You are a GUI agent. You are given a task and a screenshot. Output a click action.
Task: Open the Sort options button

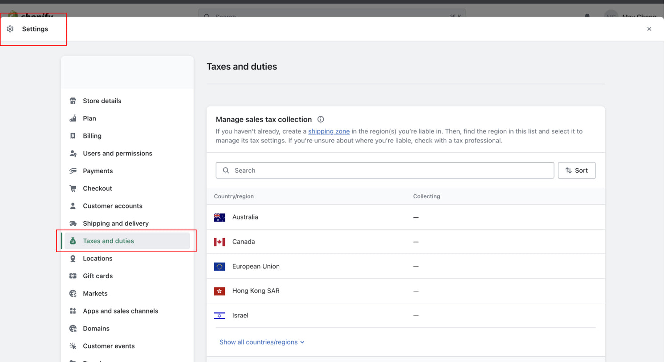(576, 171)
